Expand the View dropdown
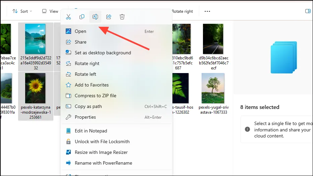Screen dimensions: 313x176 coord(50,11)
